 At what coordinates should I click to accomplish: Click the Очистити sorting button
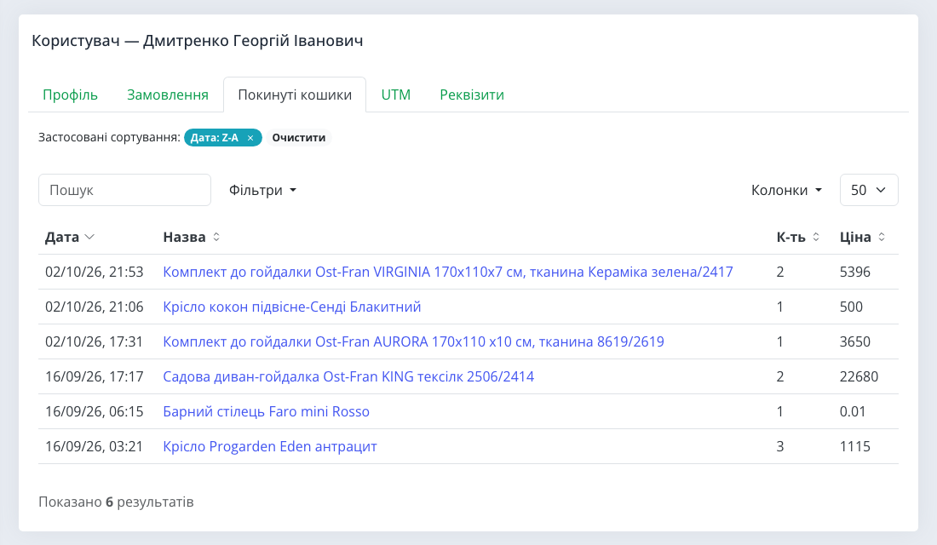pos(299,138)
